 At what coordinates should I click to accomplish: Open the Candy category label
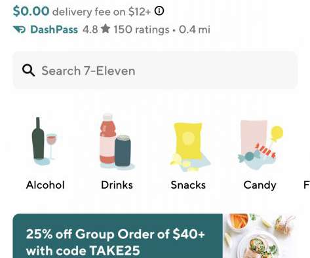(260, 185)
